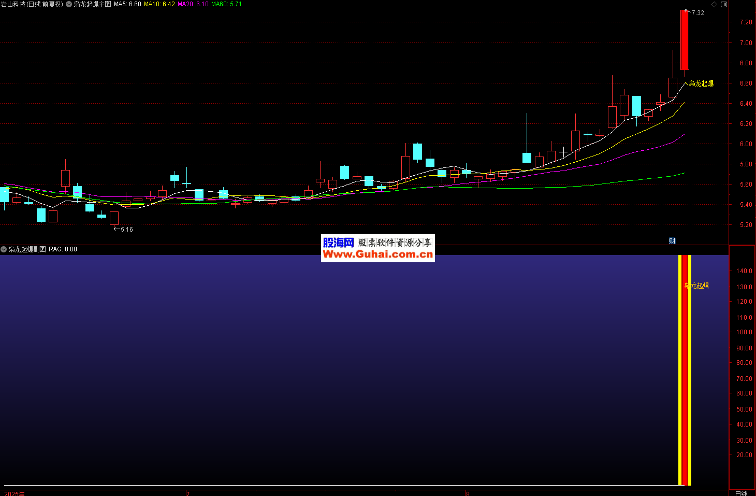Click the stock title 岩山科技(日线 前复权)

point(32,4)
